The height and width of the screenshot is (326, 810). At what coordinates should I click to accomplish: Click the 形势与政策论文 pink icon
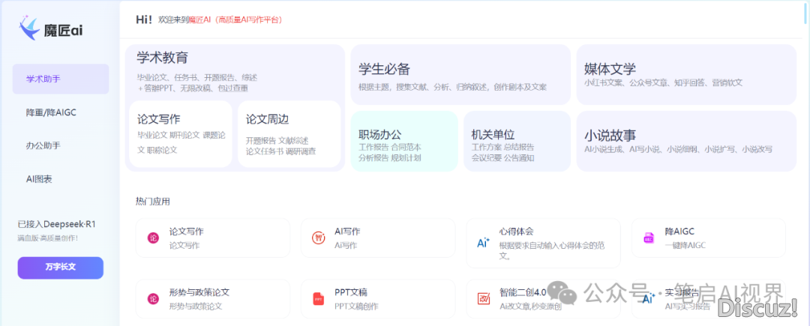153,298
